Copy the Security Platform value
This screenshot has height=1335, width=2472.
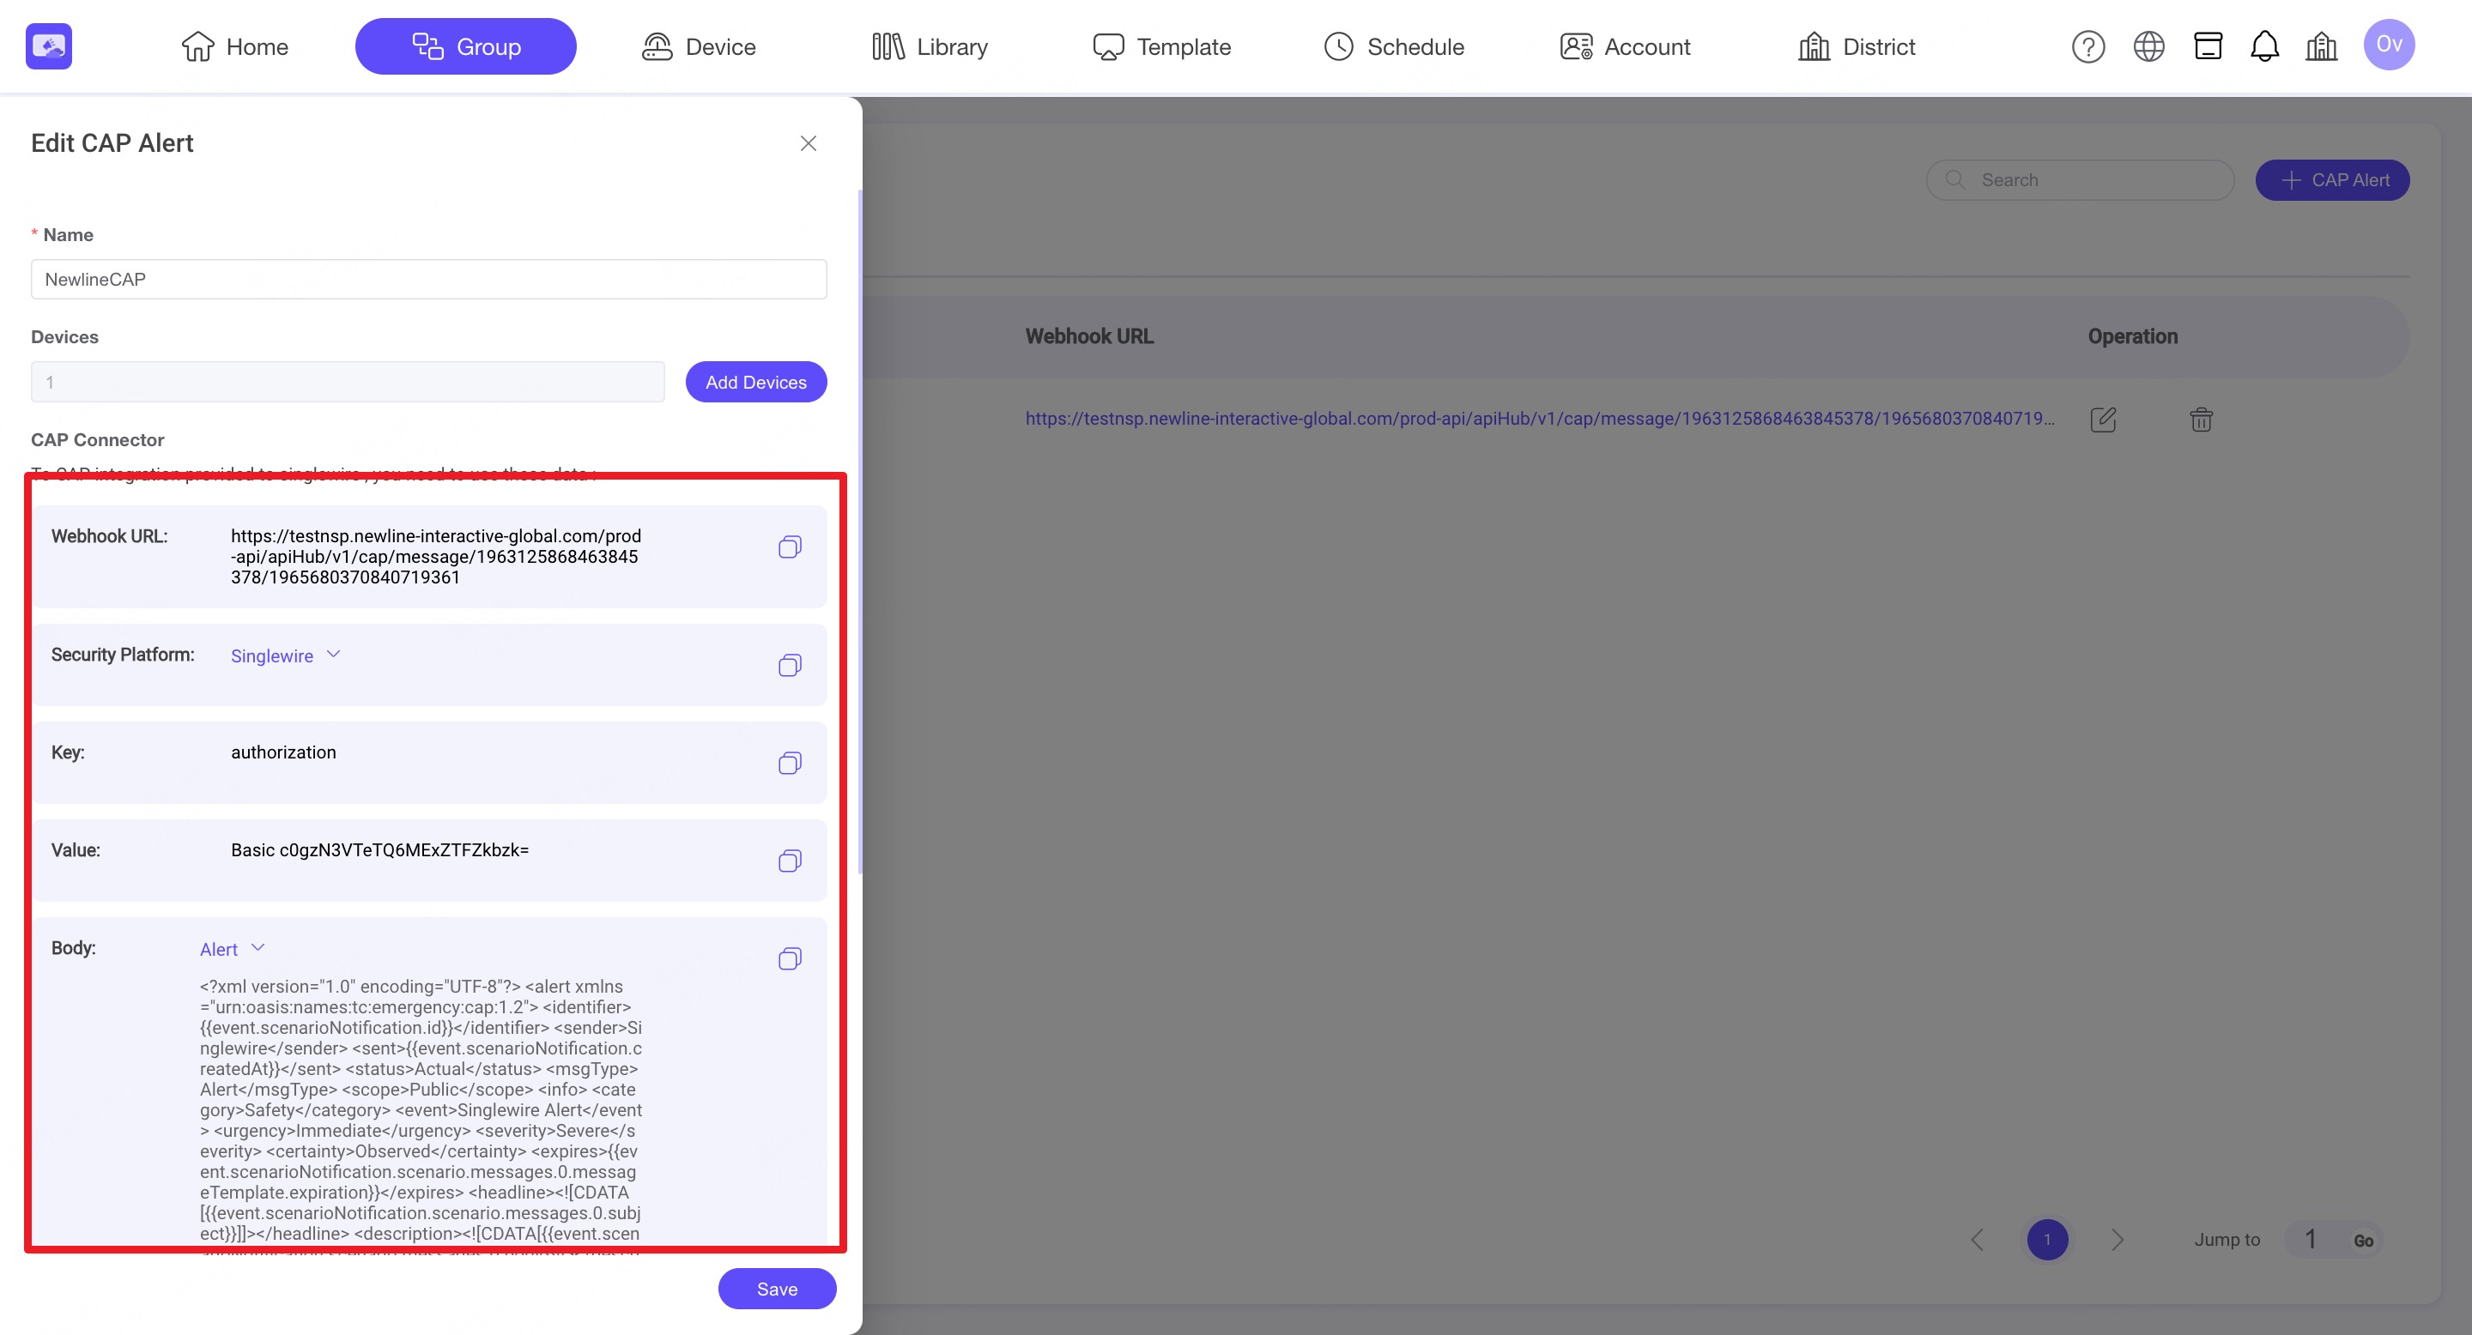point(789,666)
